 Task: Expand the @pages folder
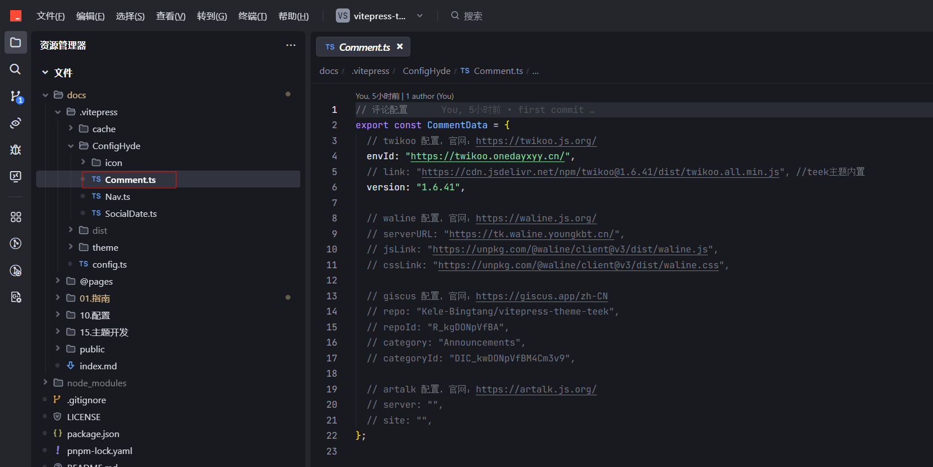point(58,281)
